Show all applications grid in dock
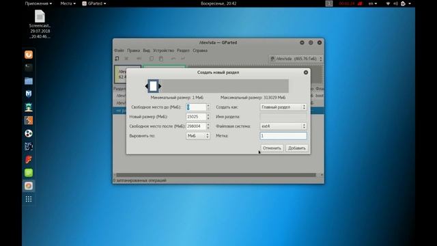 point(29,199)
